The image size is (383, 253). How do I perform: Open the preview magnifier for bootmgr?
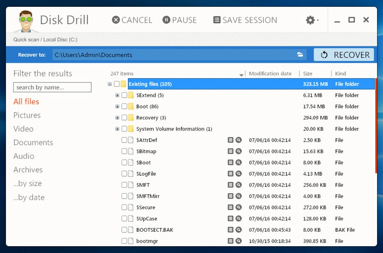point(239,241)
